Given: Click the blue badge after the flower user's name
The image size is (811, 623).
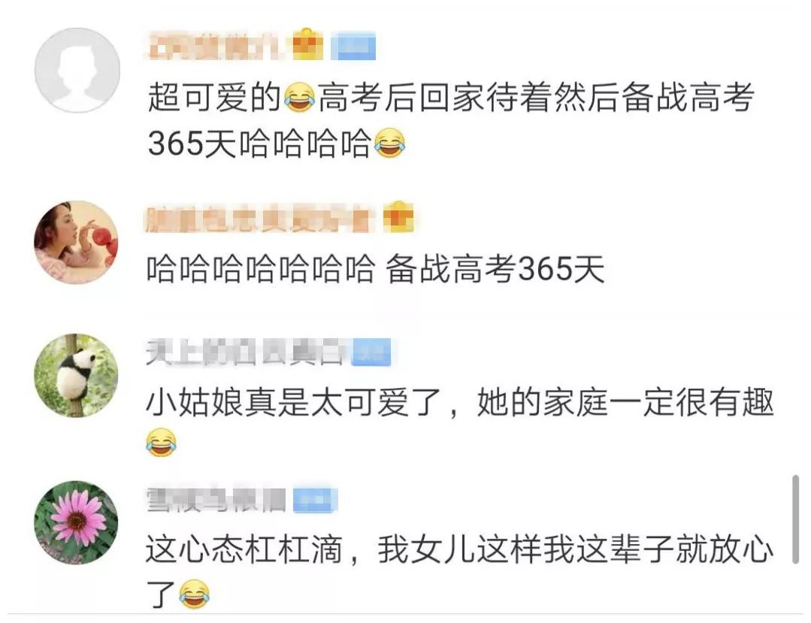Looking at the screenshot, I should [316, 501].
